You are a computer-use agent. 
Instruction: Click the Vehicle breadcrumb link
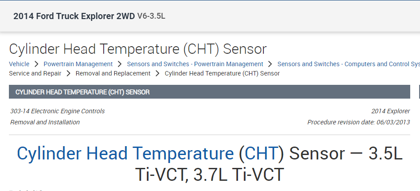tap(19, 64)
